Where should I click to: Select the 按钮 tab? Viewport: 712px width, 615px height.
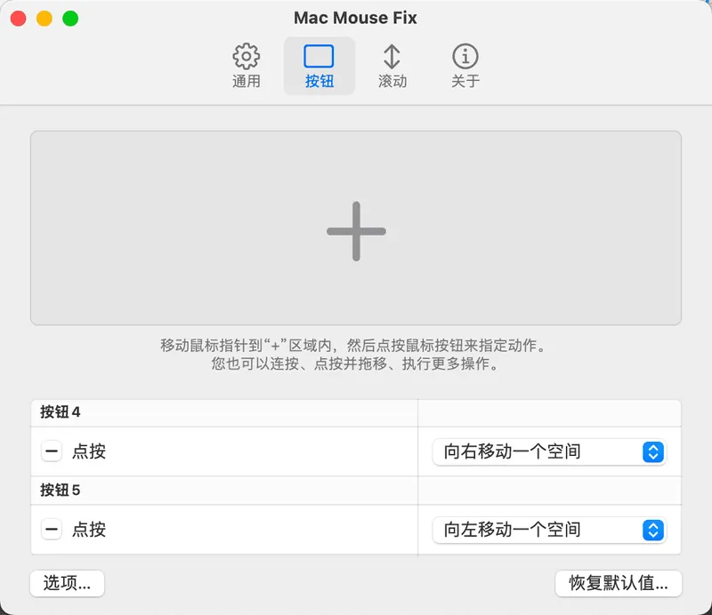tap(319, 66)
